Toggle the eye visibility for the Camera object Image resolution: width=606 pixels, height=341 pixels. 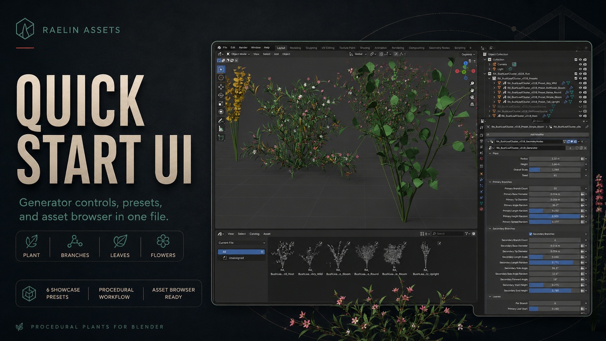[580, 64]
